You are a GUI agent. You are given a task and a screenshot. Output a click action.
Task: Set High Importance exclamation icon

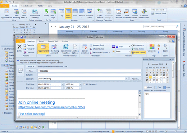pyautogui.click(x=159, y=49)
